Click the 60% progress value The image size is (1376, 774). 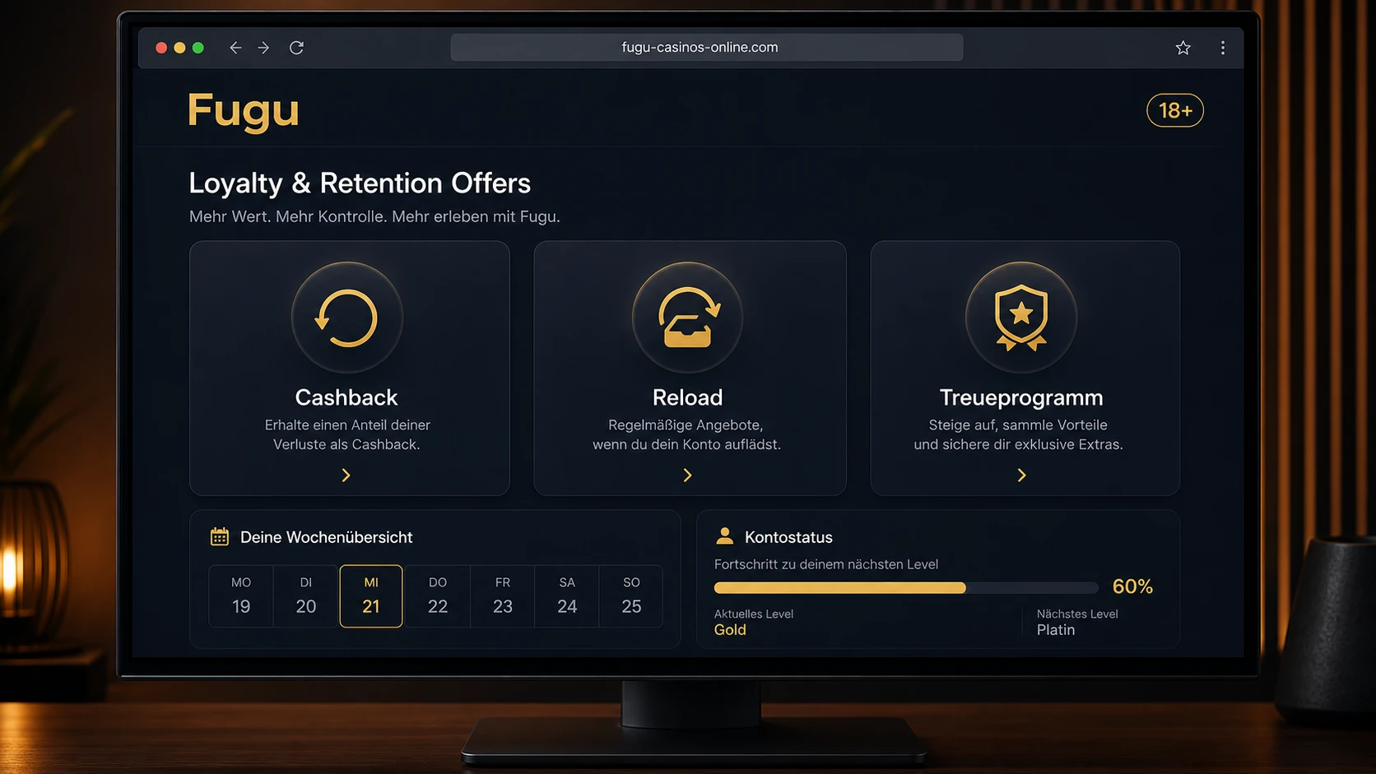(1132, 586)
